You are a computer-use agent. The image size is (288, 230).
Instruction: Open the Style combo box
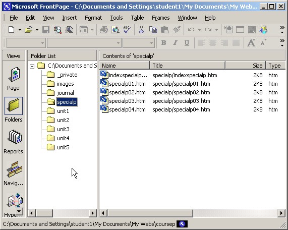coord(26,43)
